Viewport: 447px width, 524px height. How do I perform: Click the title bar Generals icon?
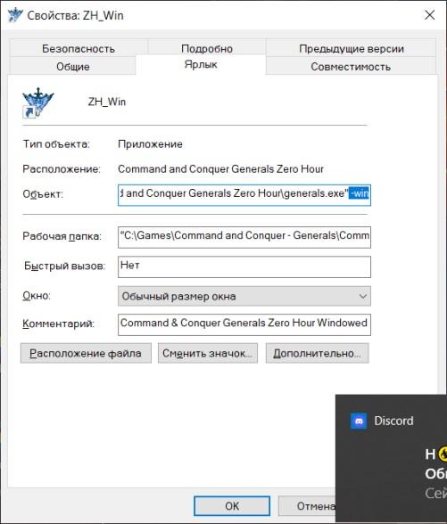[x=15, y=15]
